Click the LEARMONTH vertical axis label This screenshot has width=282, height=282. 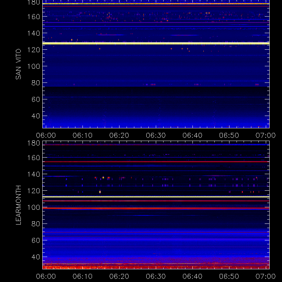click(18, 205)
